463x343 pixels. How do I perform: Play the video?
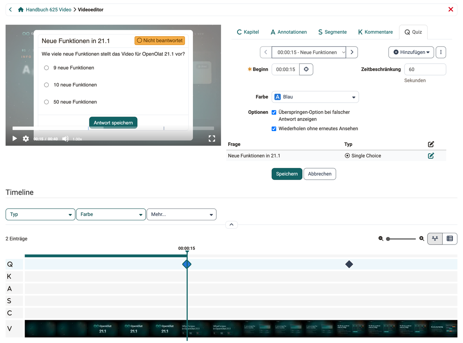(14, 139)
